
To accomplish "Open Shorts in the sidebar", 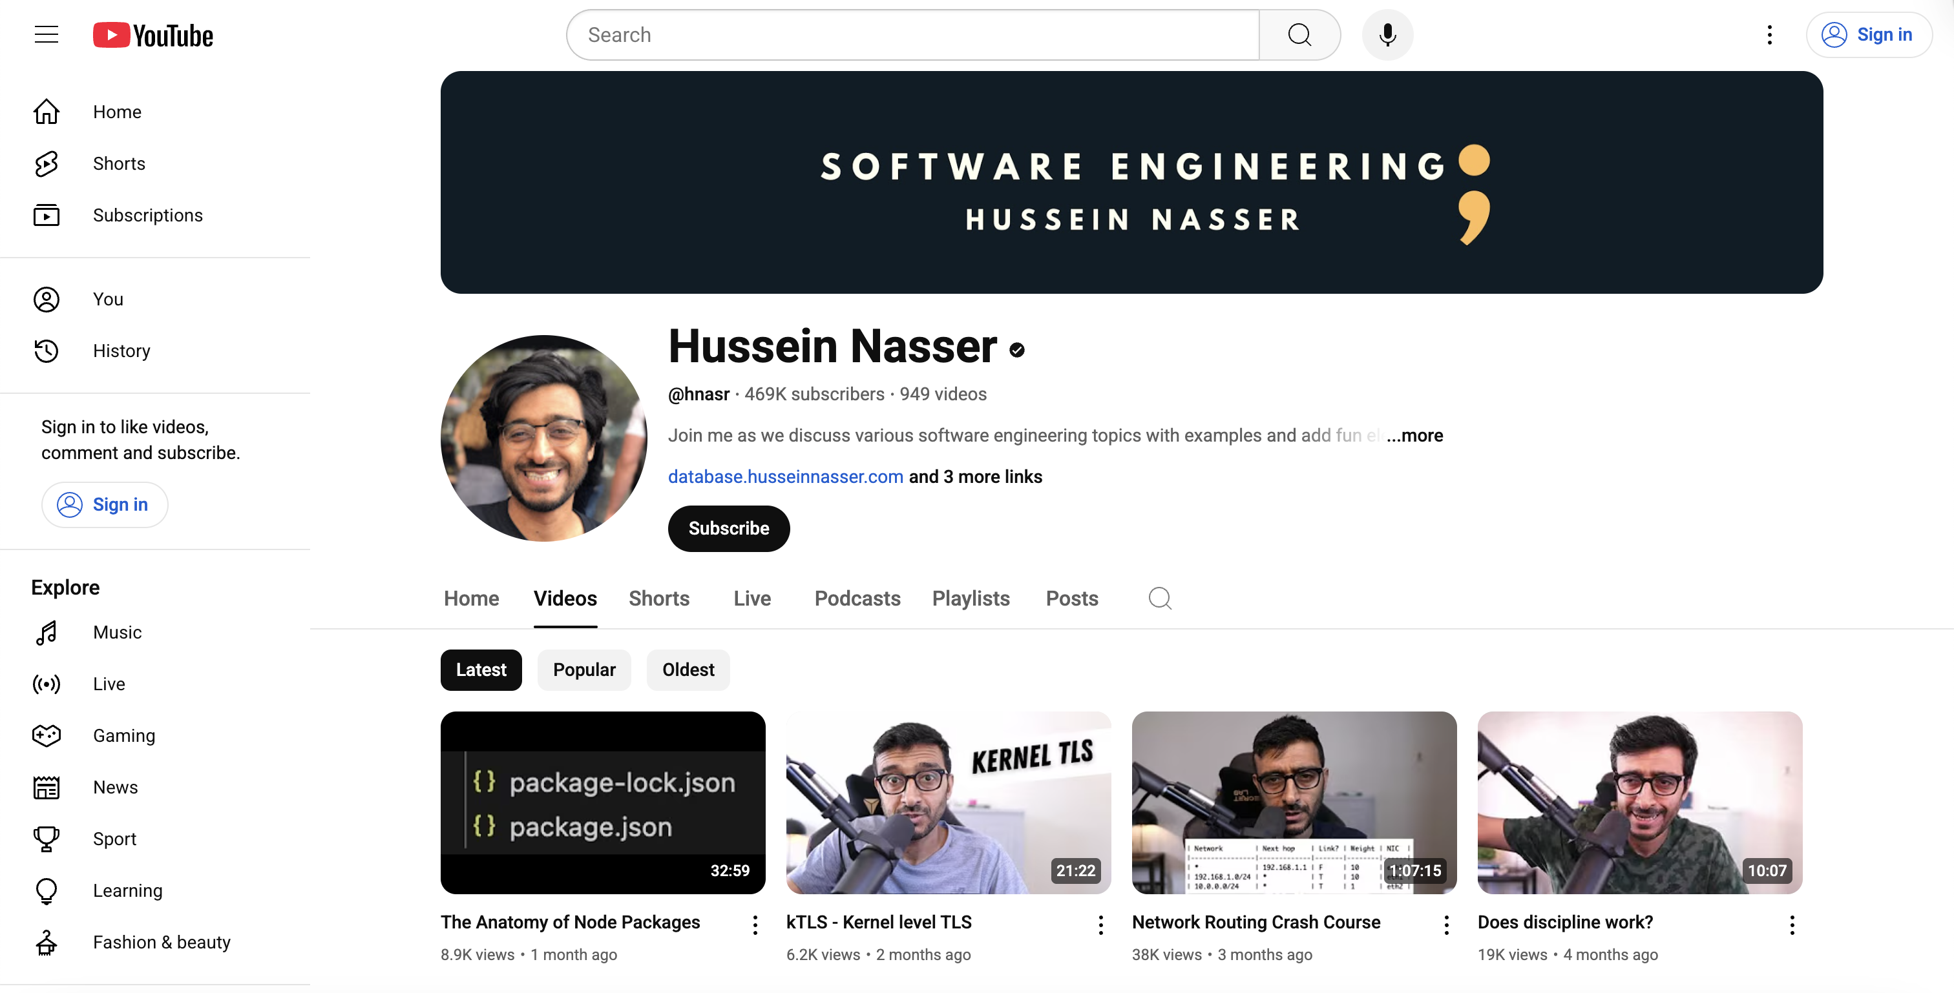I will pos(118,164).
